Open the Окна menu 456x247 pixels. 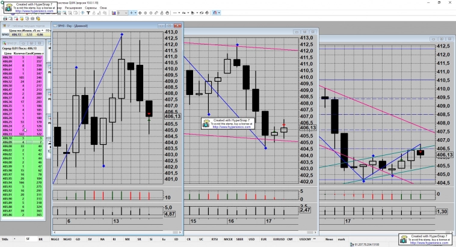click(103, 8)
